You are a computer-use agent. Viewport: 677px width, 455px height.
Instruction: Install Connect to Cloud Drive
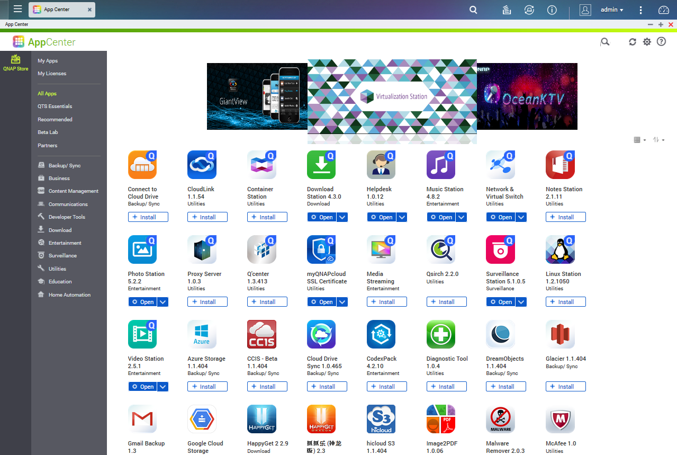[148, 217]
